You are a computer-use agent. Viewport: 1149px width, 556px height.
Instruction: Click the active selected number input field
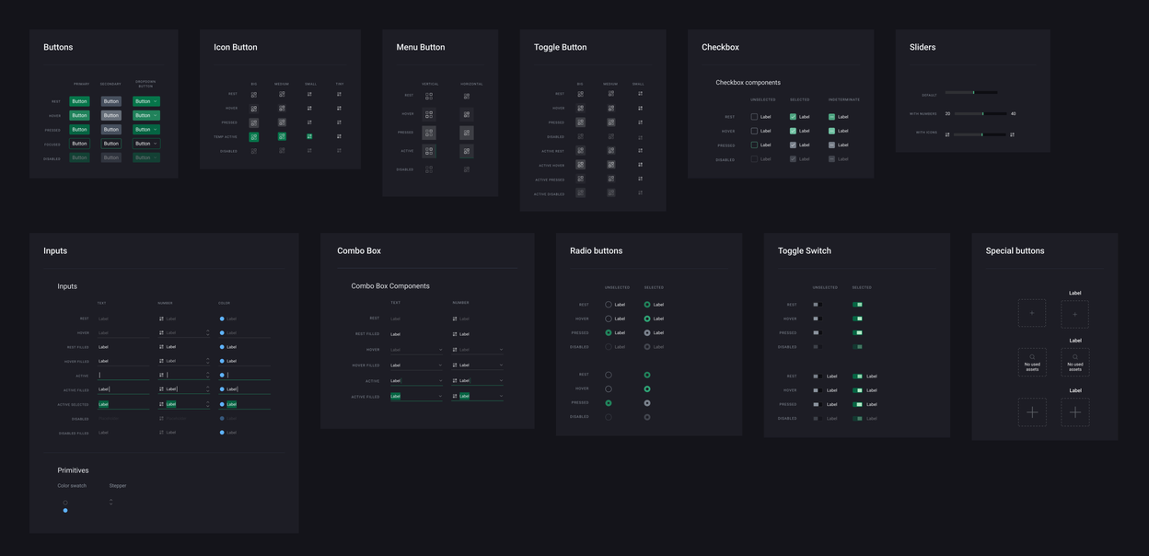pyautogui.click(x=184, y=404)
